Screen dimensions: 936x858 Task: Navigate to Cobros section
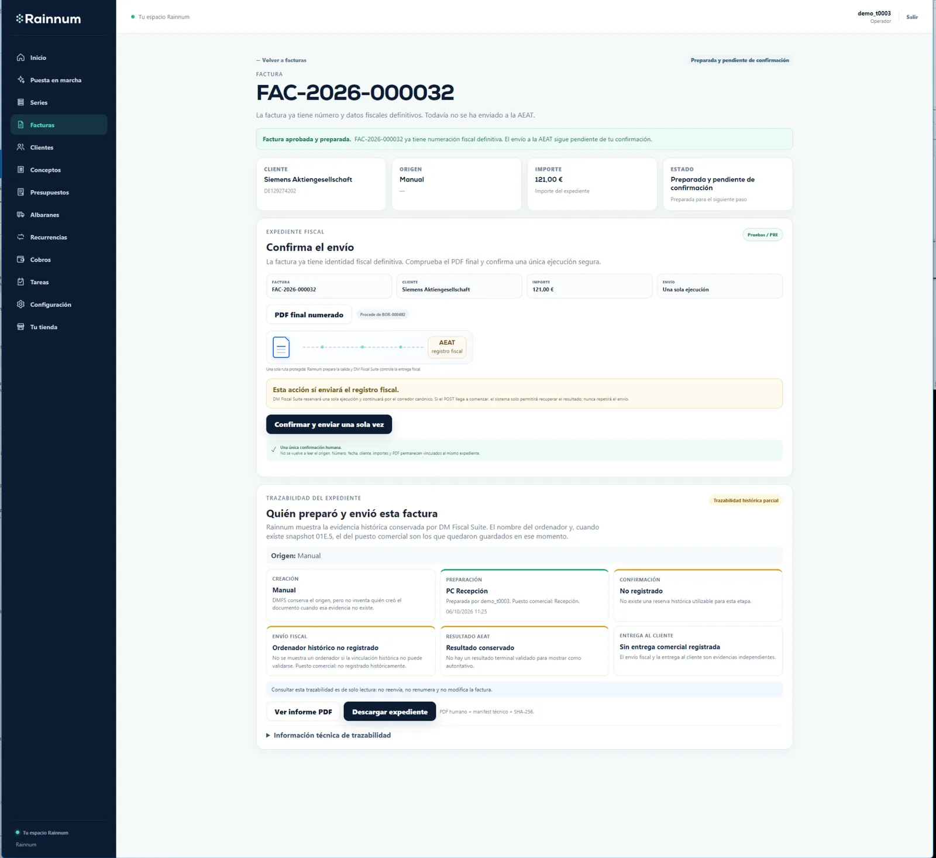(x=58, y=259)
